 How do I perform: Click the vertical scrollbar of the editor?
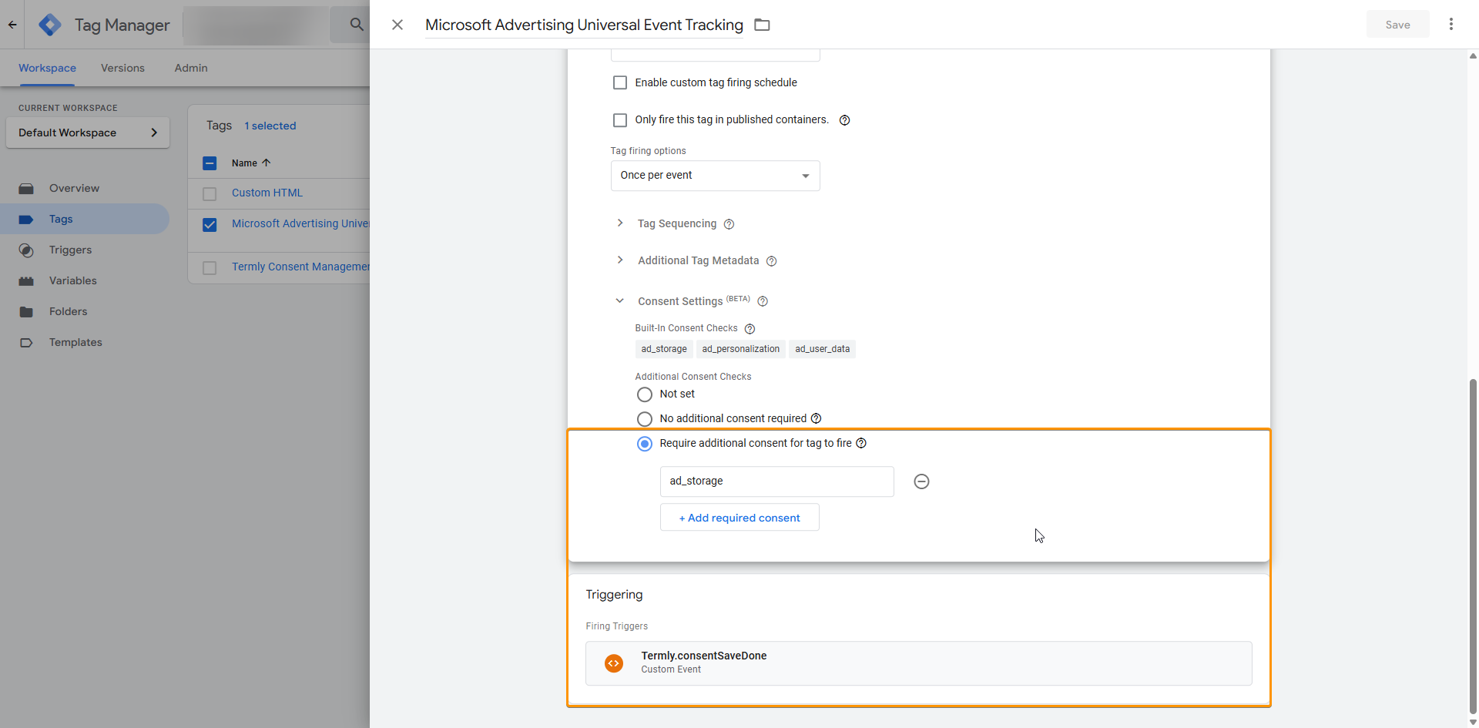pos(1473,545)
